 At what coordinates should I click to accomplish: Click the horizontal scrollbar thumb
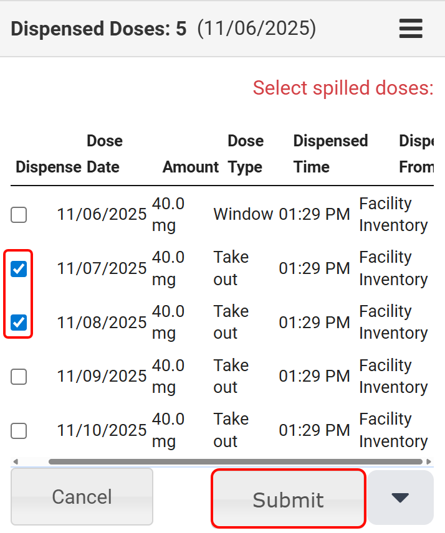coord(235,461)
